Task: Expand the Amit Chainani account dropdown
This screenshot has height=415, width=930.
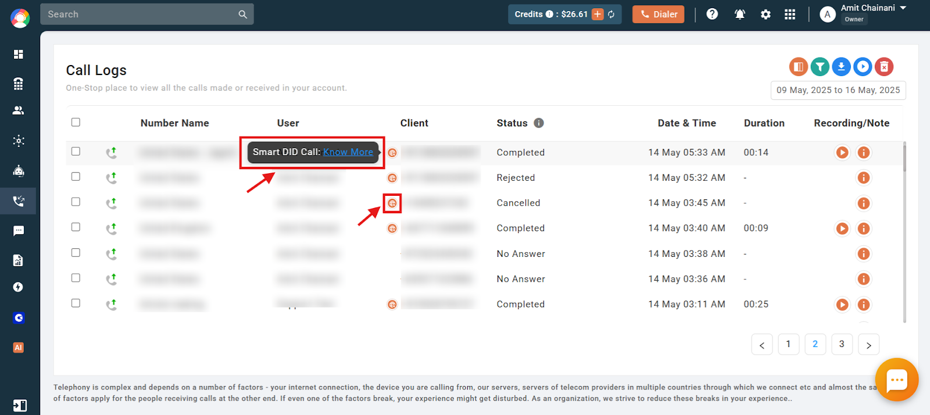Action: [x=903, y=8]
